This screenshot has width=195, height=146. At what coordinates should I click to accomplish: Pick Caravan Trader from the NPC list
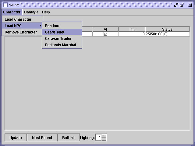[x=58, y=39]
